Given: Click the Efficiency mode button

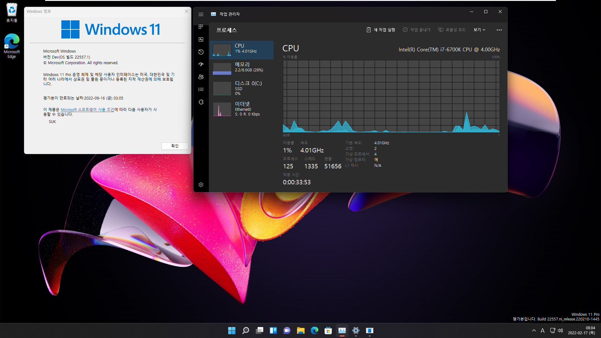Looking at the screenshot, I should point(452,30).
